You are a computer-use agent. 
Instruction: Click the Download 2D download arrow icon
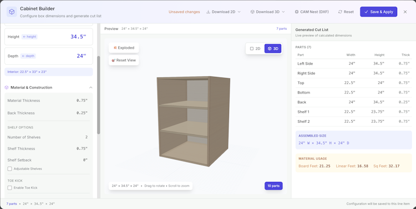pyautogui.click(x=208, y=12)
